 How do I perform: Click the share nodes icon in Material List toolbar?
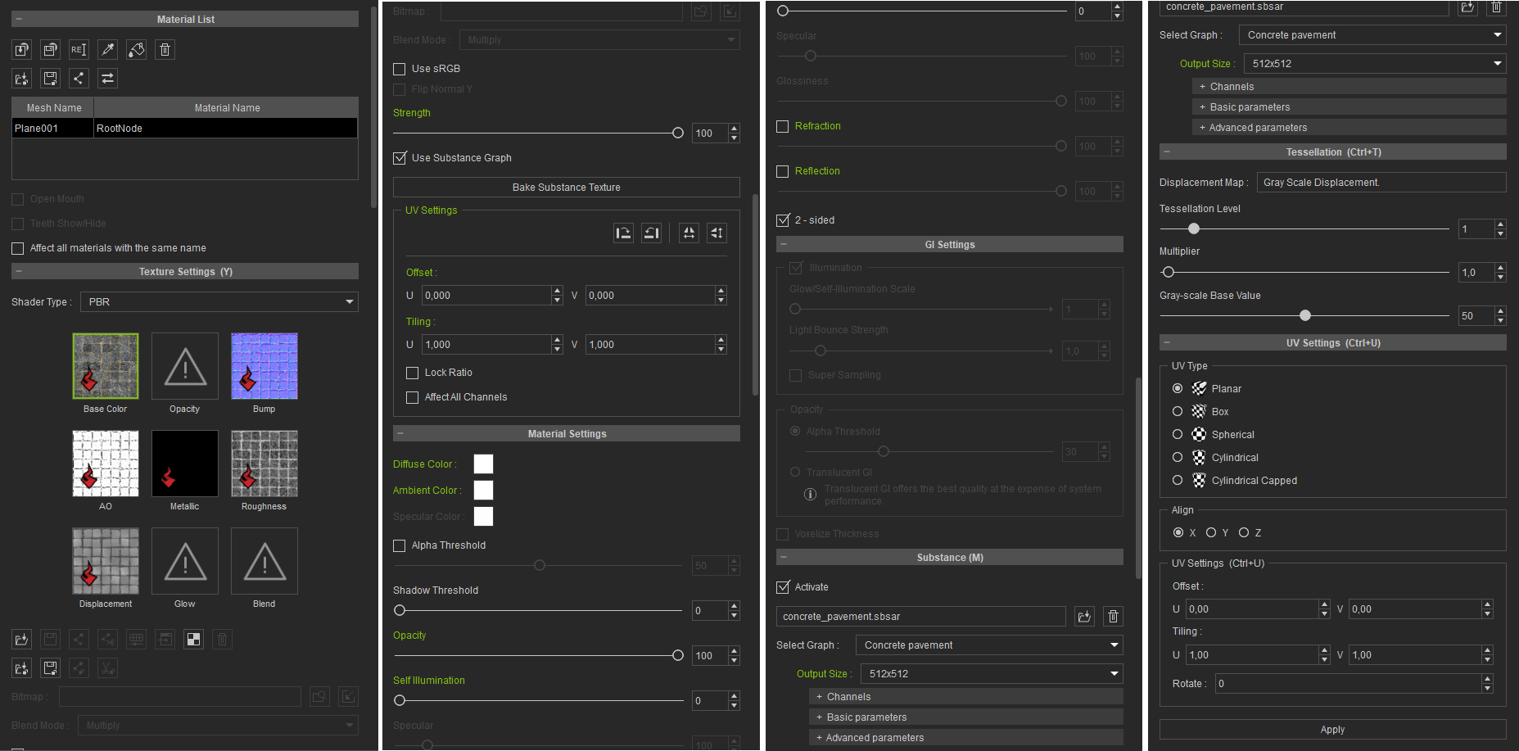[x=79, y=78]
